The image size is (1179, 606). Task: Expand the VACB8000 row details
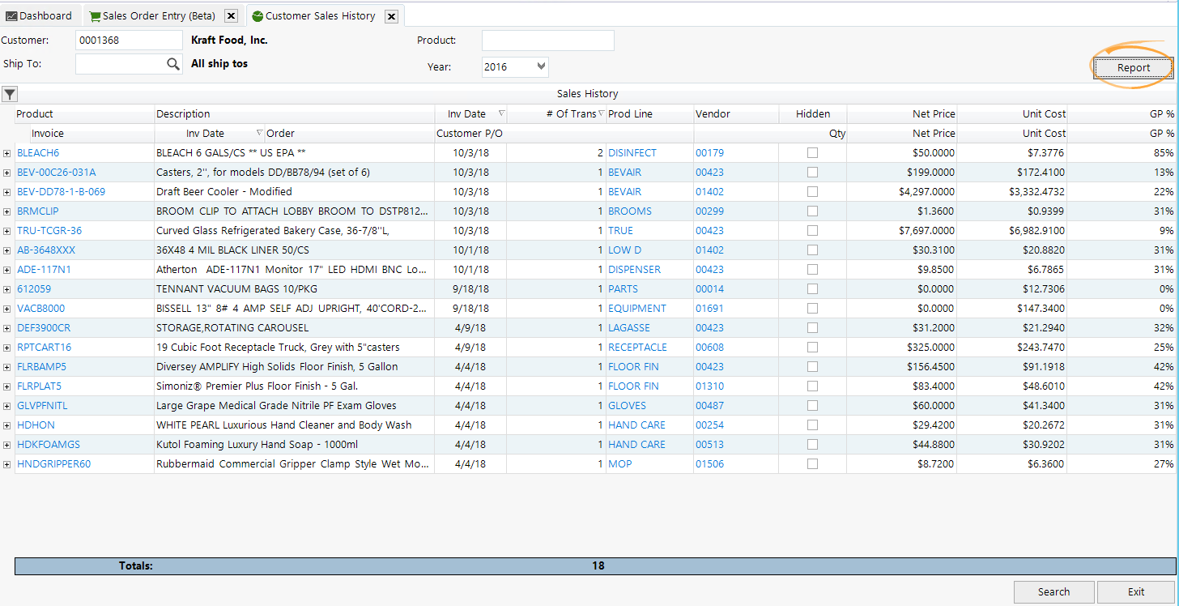(6, 308)
